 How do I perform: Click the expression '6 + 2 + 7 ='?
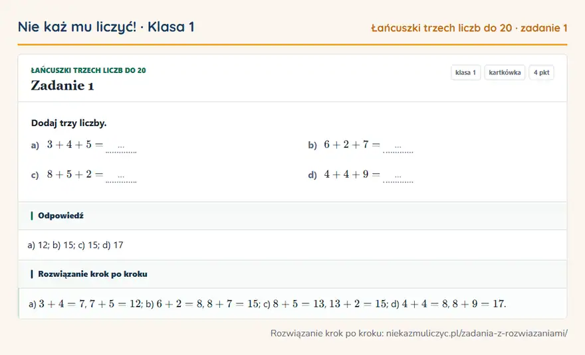click(x=352, y=145)
